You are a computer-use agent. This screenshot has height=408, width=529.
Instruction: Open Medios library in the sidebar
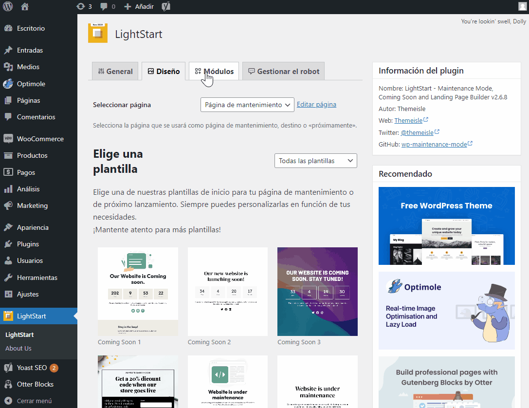28,67
